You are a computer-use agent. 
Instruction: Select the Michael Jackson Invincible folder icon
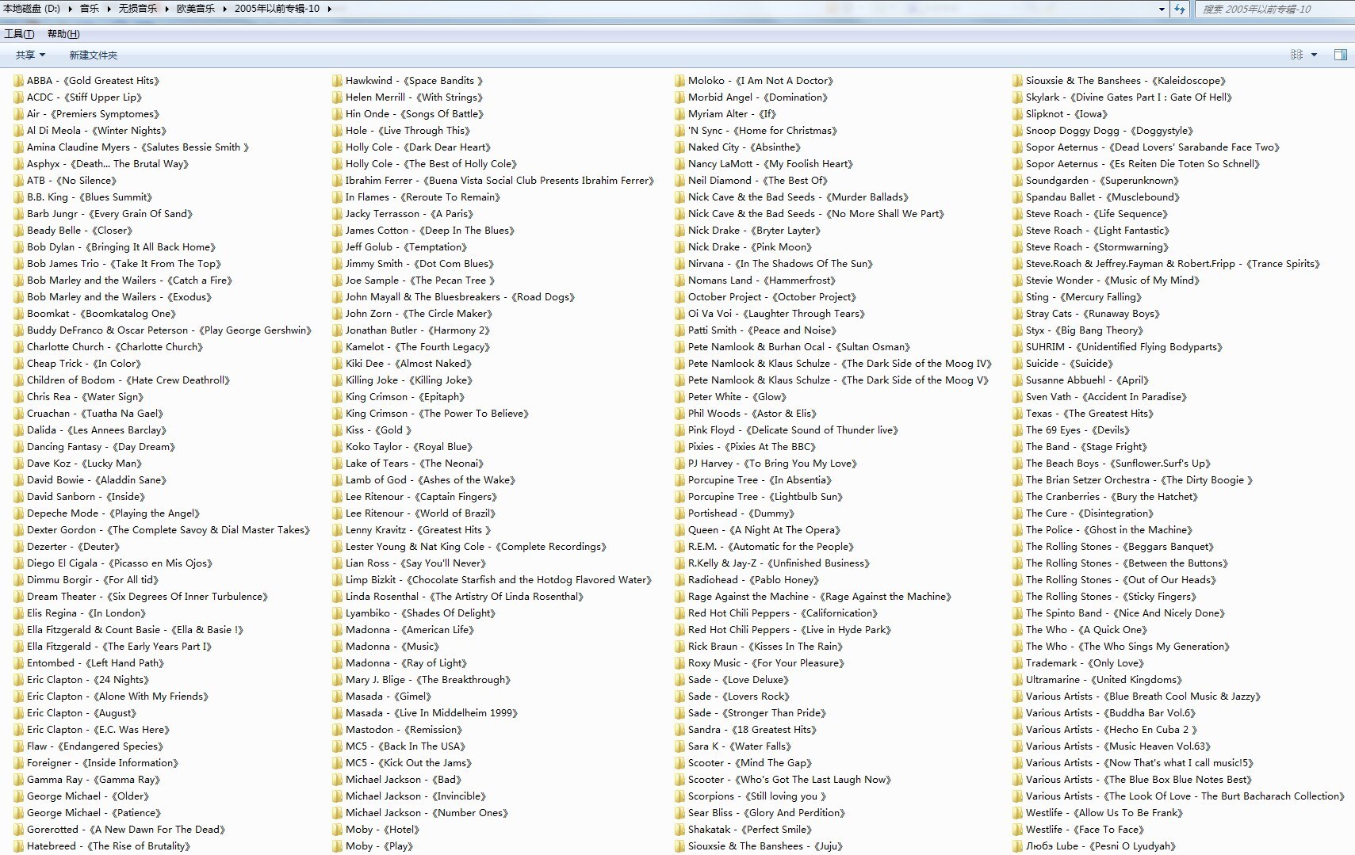(x=337, y=796)
